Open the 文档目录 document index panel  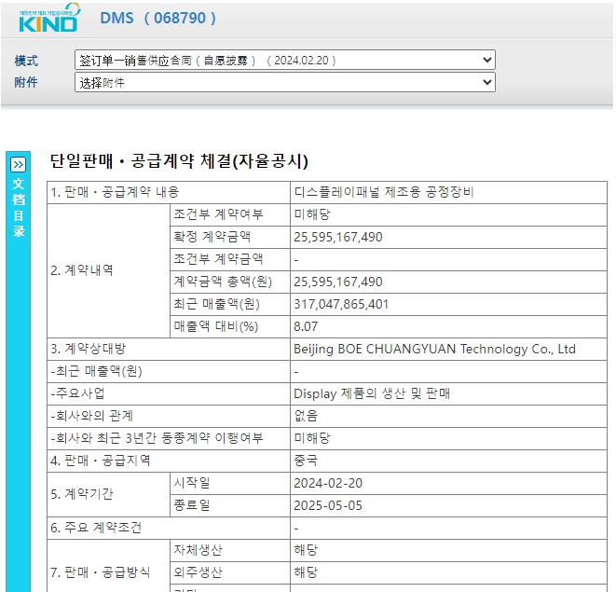point(18,207)
